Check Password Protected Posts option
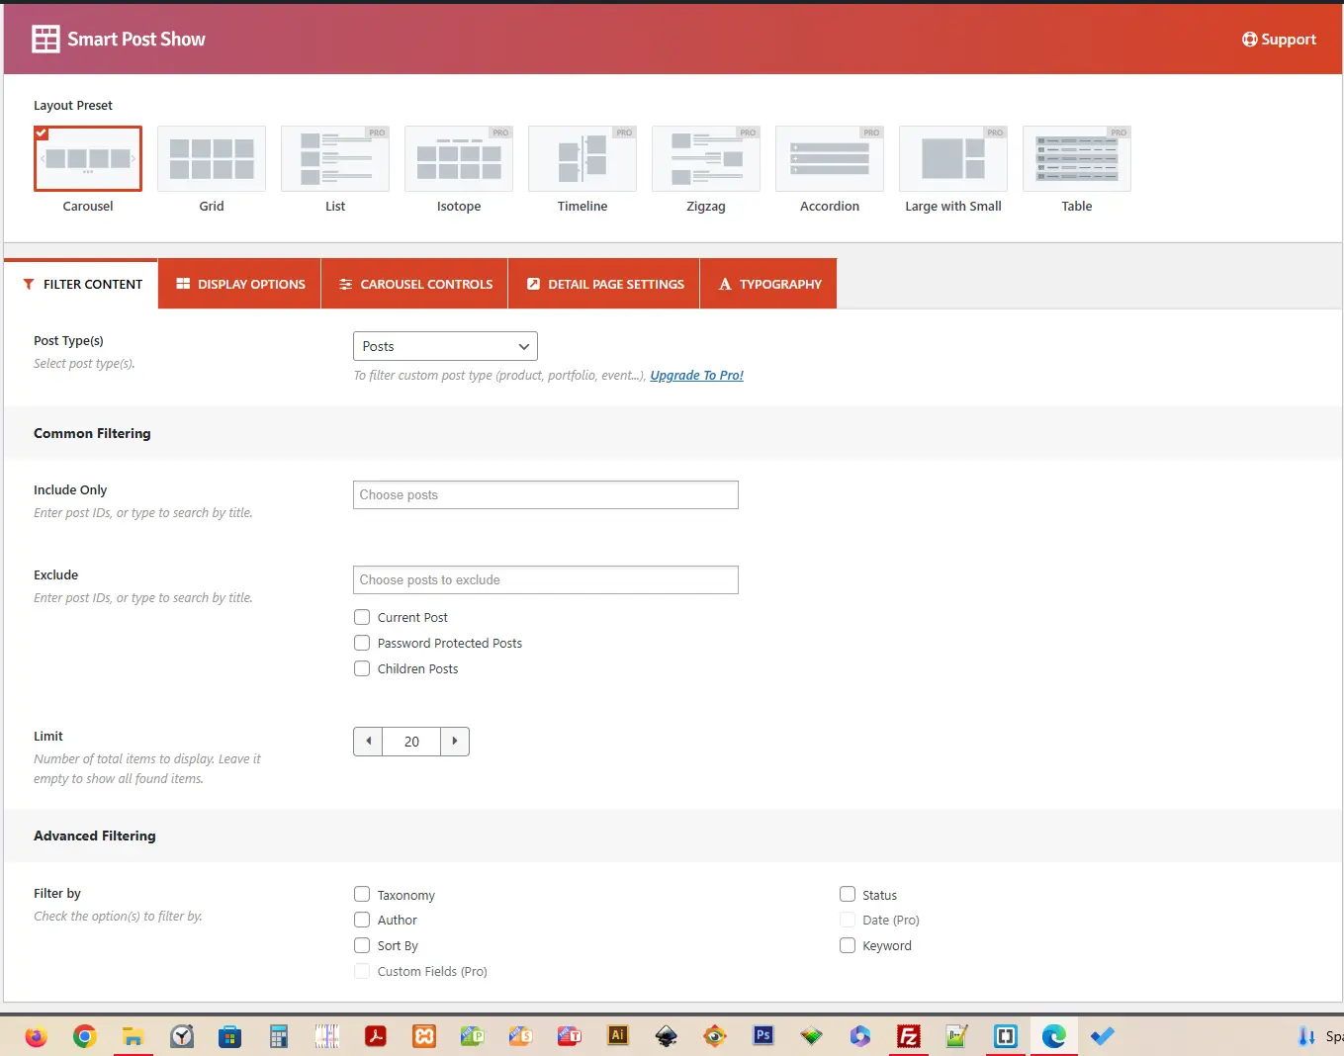1344x1056 pixels. (x=362, y=643)
